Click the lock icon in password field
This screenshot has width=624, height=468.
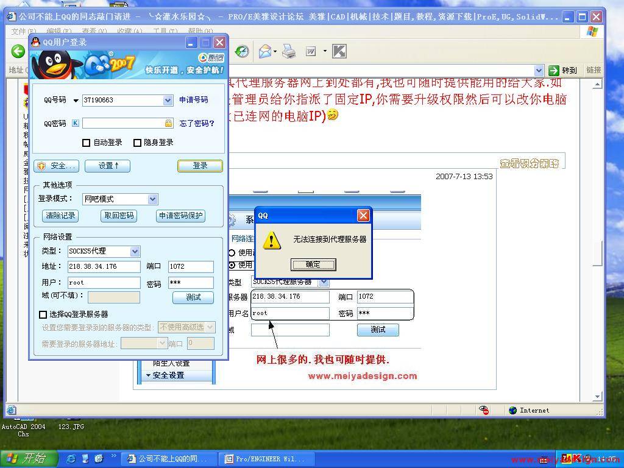point(168,123)
